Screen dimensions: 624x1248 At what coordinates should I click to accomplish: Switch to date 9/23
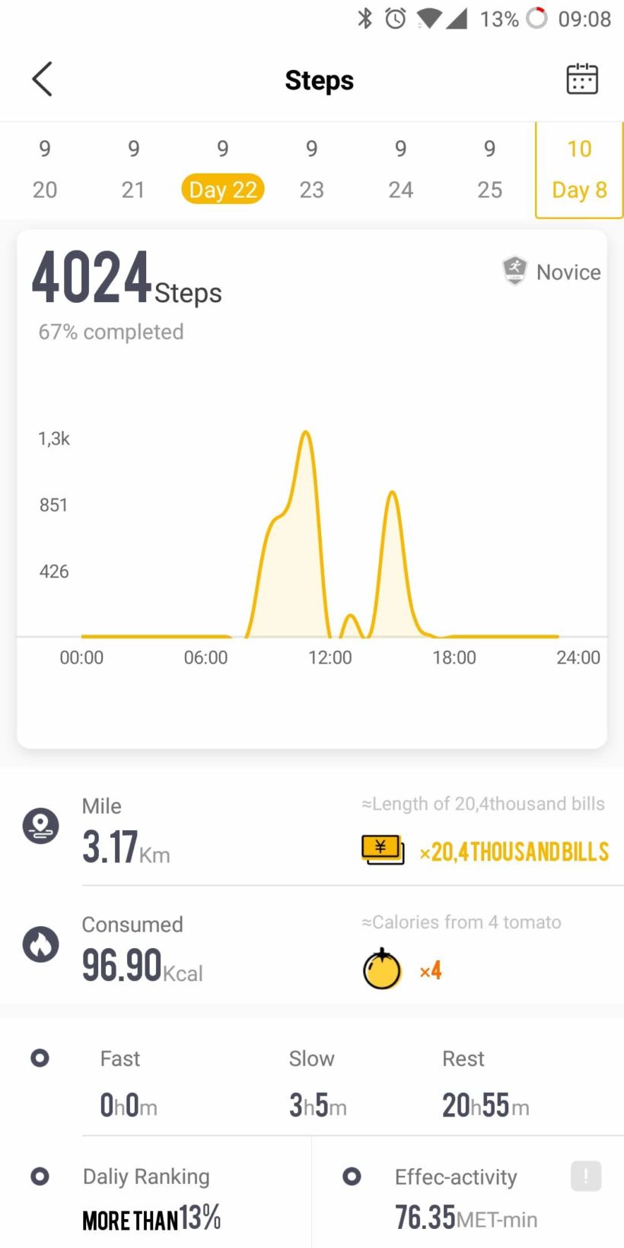coord(312,170)
